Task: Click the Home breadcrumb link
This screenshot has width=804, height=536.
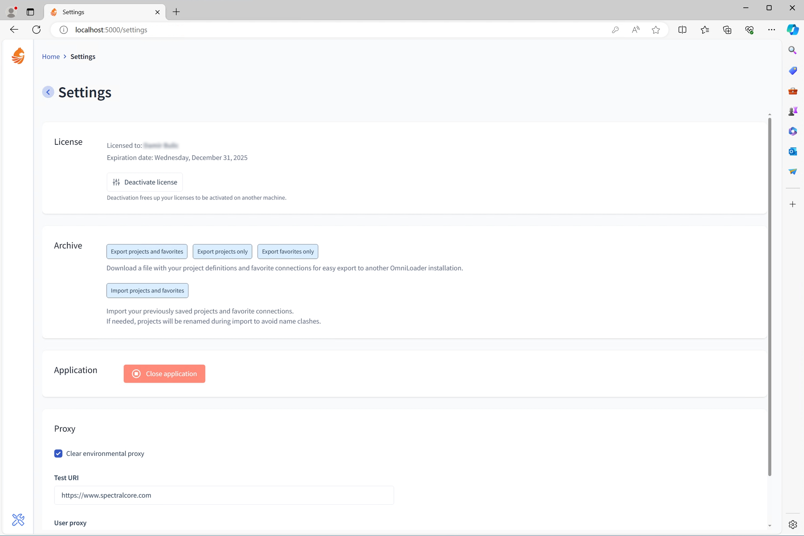Action: 51,56
